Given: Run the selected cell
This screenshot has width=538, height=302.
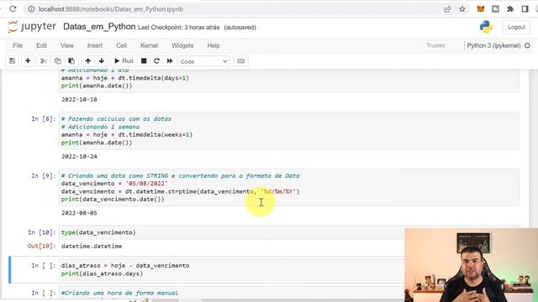Looking at the screenshot, I should [124, 61].
